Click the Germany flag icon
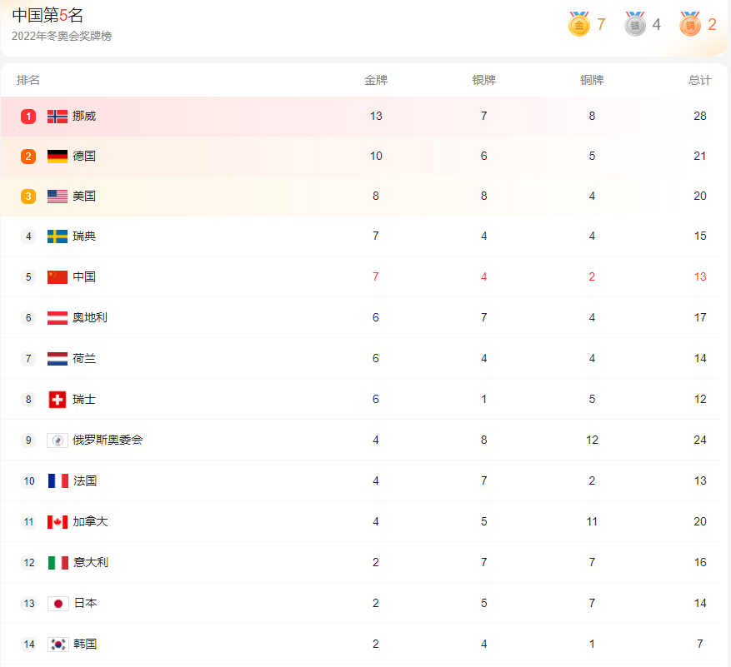The height and width of the screenshot is (667, 731). (x=58, y=156)
